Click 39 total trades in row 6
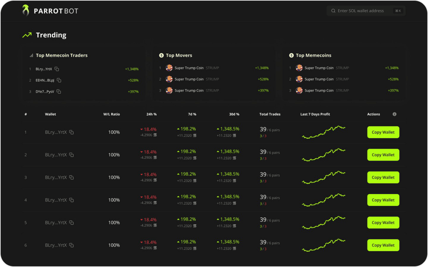 [x=263, y=242]
